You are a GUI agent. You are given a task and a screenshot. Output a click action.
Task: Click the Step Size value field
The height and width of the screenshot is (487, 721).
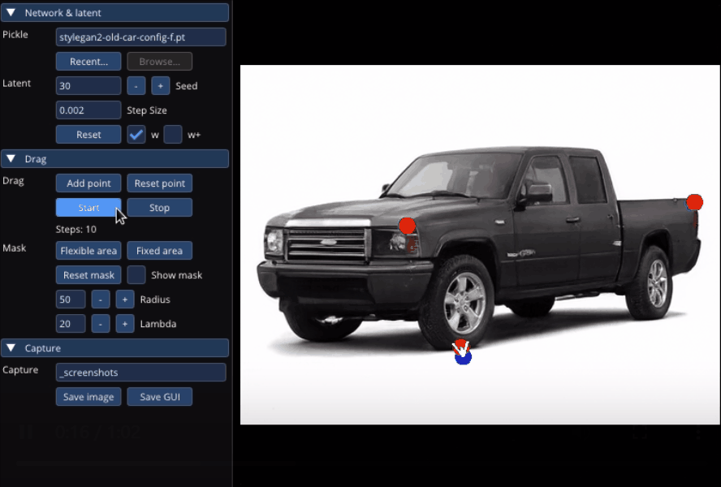(x=89, y=110)
